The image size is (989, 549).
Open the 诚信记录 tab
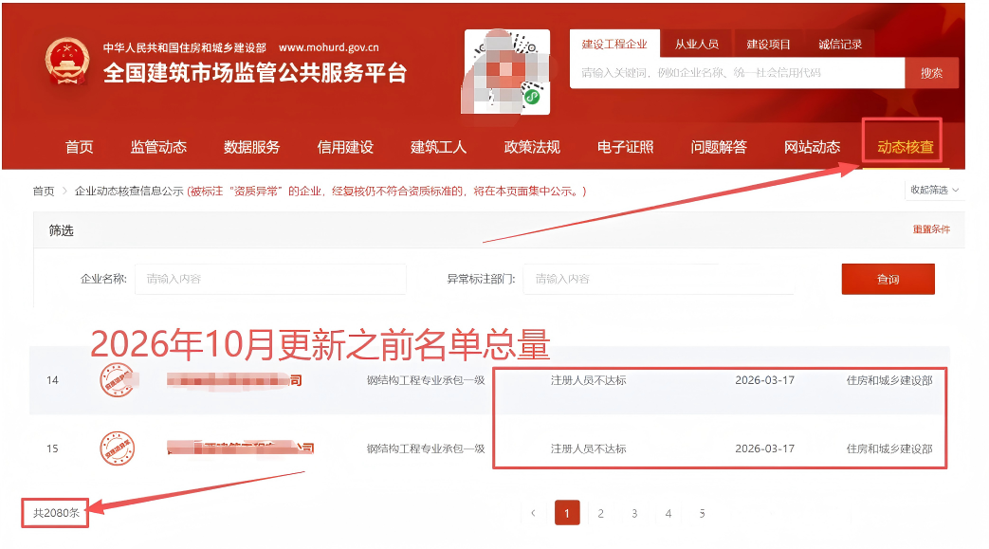[x=839, y=45]
